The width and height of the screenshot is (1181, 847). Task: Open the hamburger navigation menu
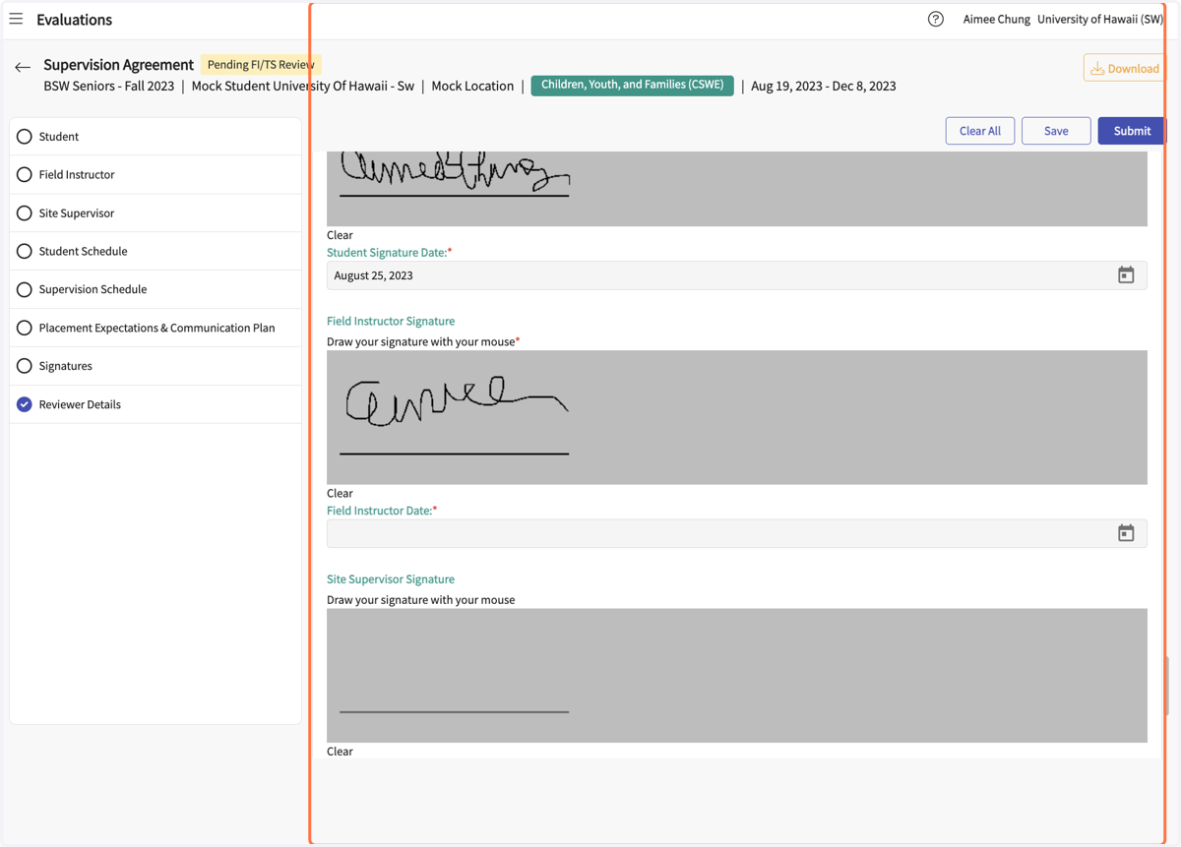point(16,19)
